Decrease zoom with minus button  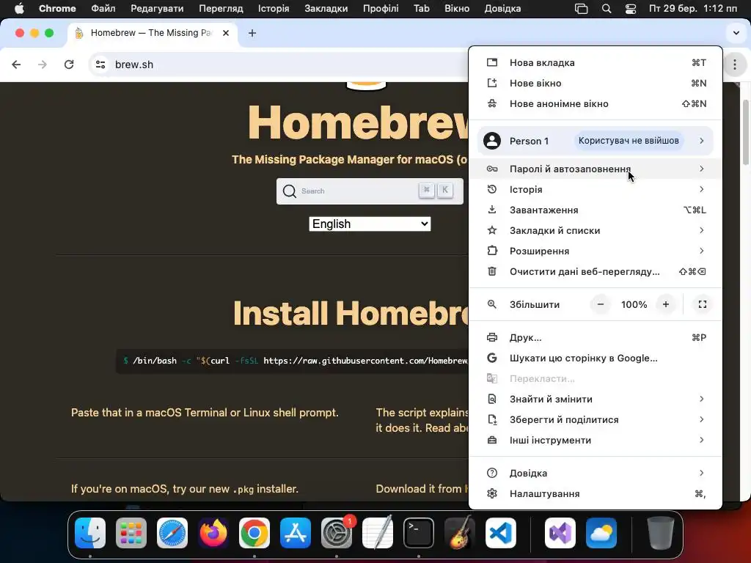[601, 304]
